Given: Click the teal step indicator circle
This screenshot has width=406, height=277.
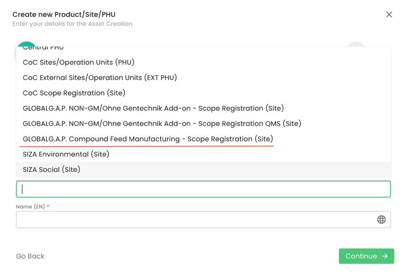Looking at the screenshot, I should tap(26, 44).
